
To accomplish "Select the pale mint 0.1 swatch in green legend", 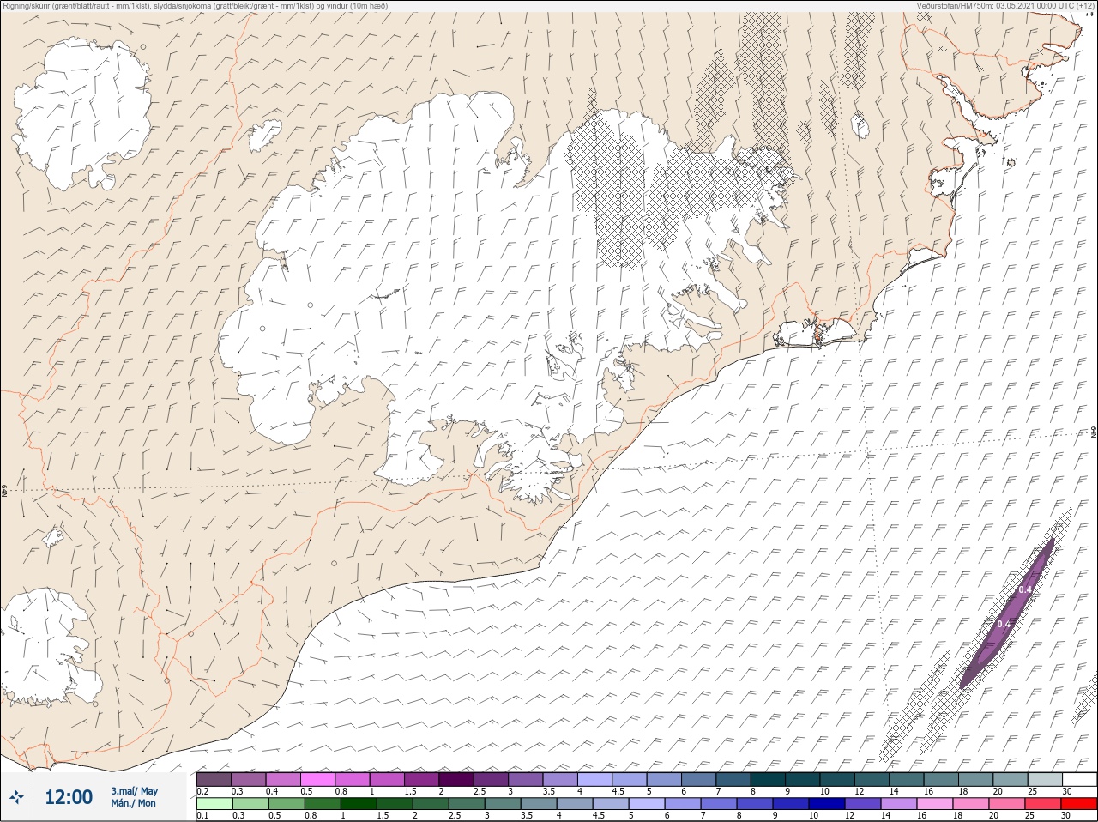I will coord(214,804).
